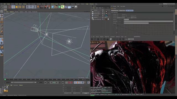Screen dimensions: 177x99
Task: Add a Cube primitive object
Action: pos(53,7)
